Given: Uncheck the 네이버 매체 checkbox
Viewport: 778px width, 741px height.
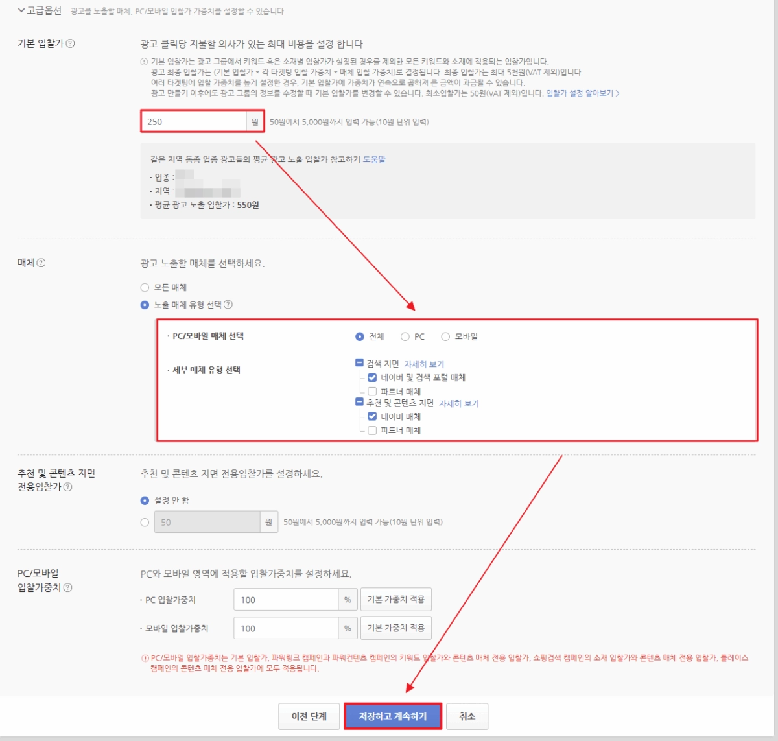Looking at the screenshot, I should pyautogui.click(x=371, y=417).
